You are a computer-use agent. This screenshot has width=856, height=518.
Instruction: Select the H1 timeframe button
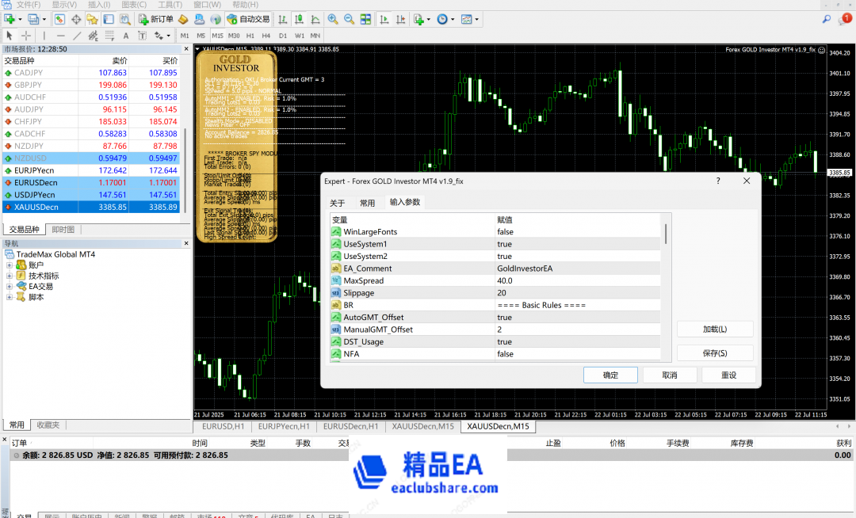[x=250, y=36]
